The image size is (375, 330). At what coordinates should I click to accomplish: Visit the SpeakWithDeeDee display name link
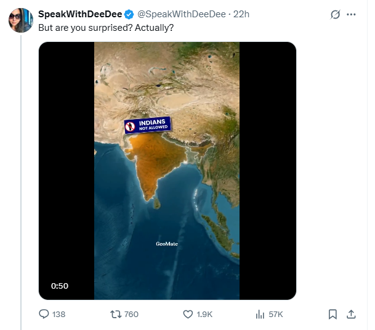[80, 14]
